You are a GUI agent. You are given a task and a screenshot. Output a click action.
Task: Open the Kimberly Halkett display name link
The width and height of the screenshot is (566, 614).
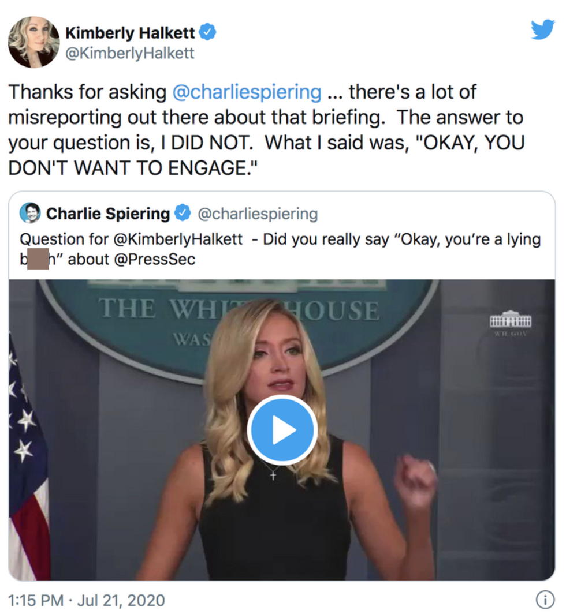point(130,33)
